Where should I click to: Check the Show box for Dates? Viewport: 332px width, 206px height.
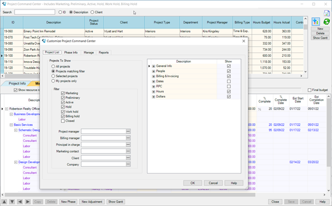228,81
